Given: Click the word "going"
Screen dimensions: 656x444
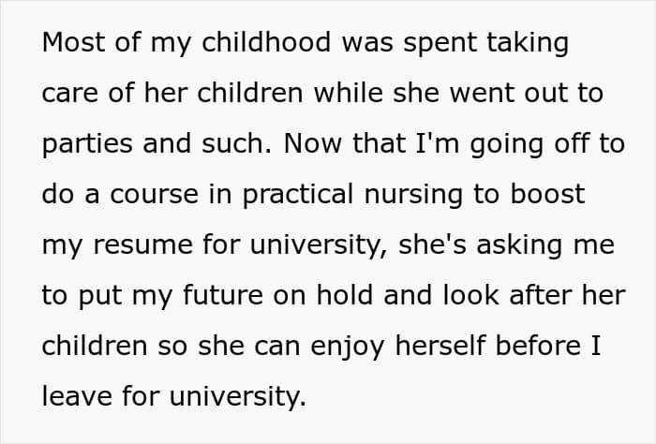Looking at the screenshot, I should click(507, 144).
